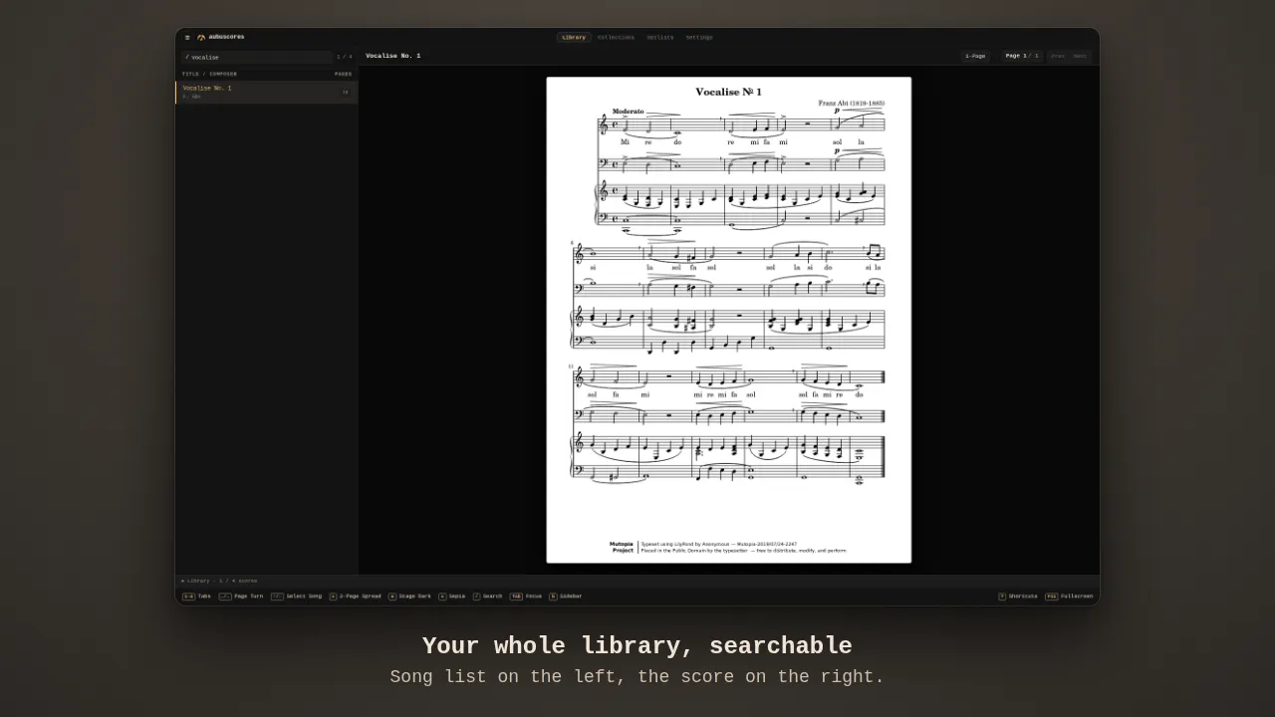Image resolution: width=1275 pixels, height=717 pixels.
Task: Open Shortcuts help in bottom bar
Action: coord(1017,597)
